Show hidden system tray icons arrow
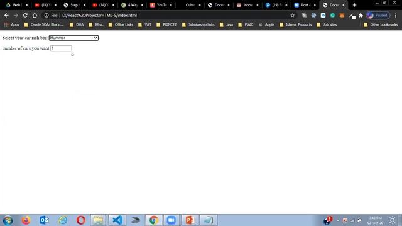 (338, 220)
